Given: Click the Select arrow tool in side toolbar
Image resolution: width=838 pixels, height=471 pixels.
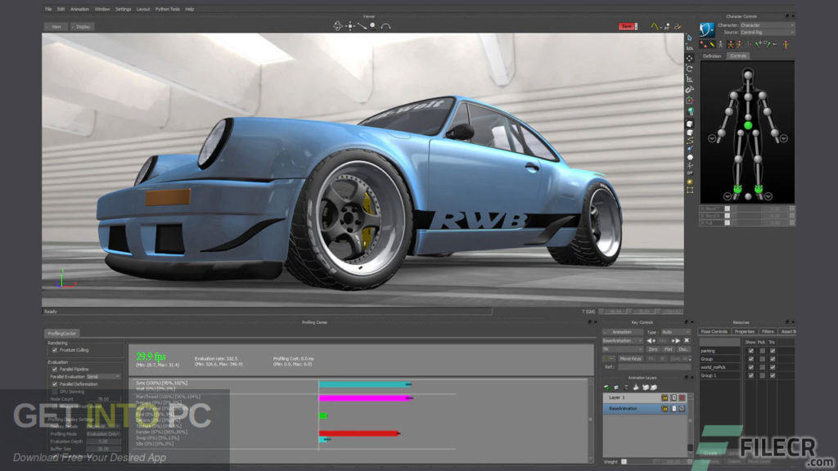Looking at the screenshot, I should click(x=689, y=38).
